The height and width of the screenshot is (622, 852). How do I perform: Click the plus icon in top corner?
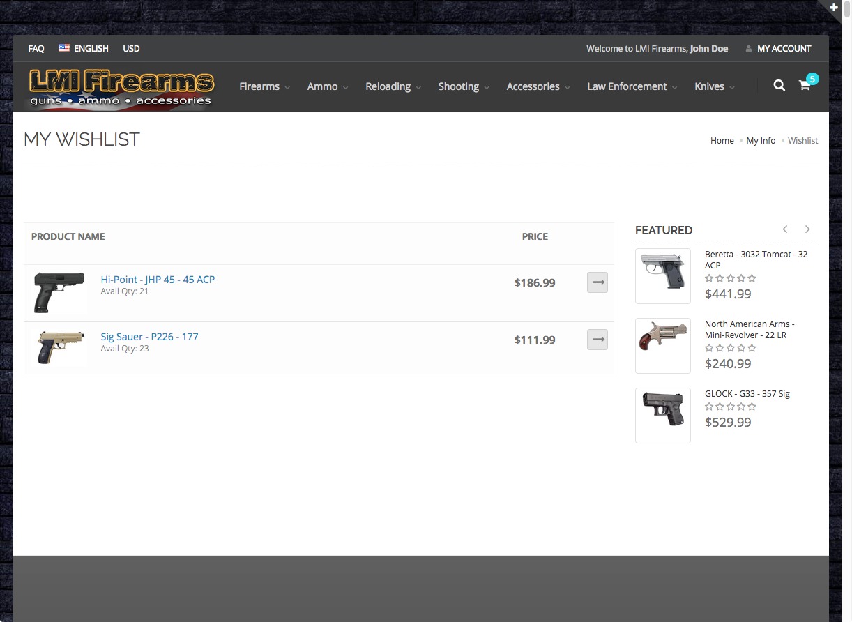[834, 7]
